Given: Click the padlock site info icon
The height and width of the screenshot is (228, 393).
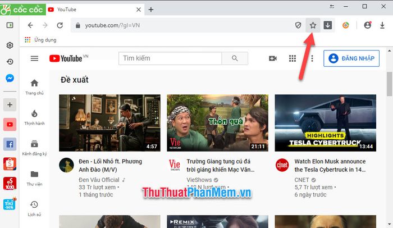Looking at the screenshot, I should (x=78, y=25).
